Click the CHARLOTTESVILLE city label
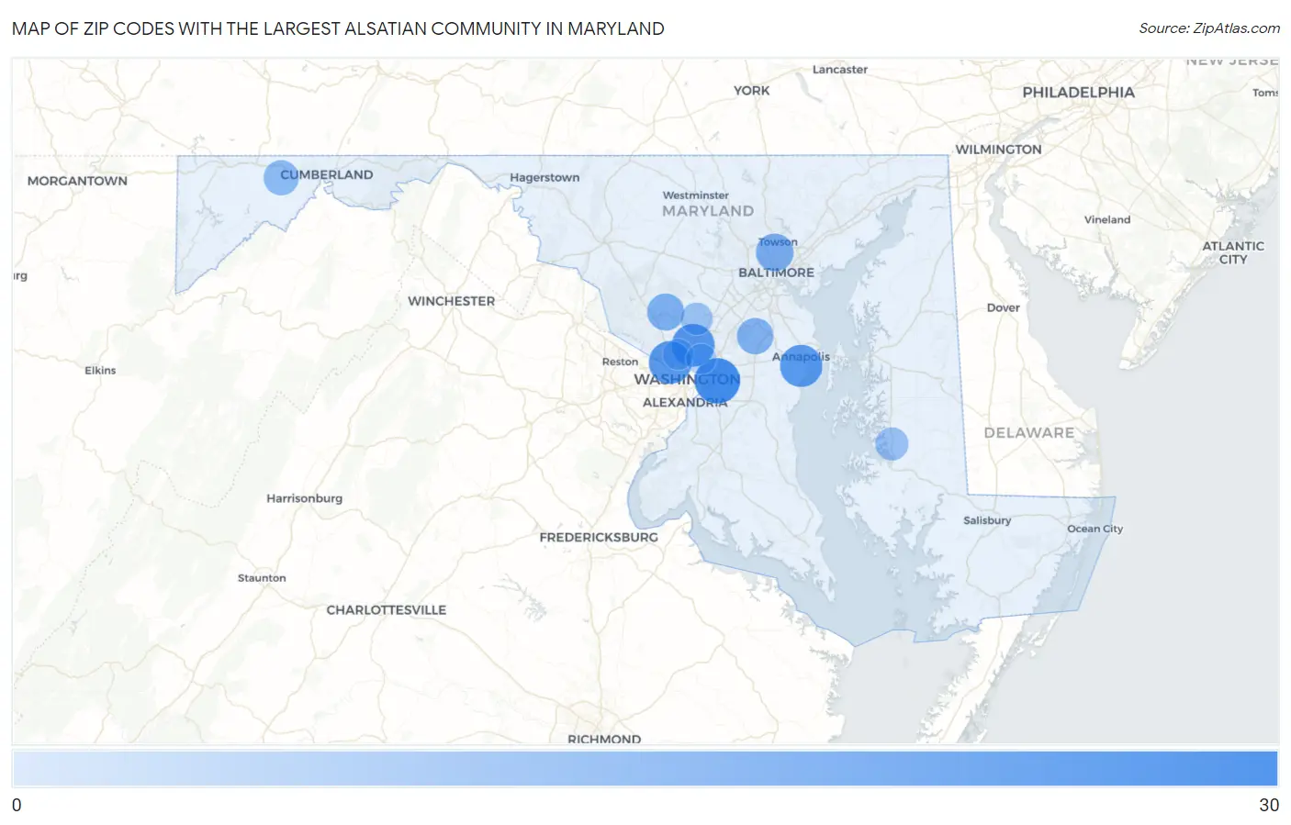The width and height of the screenshot is (1291, 825). (x=386, y=610)
